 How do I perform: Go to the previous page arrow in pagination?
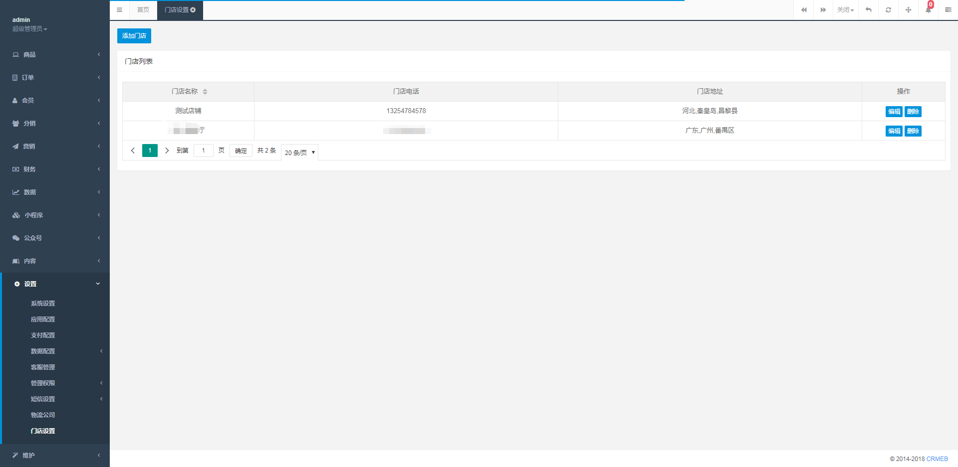tap(133, 151)
